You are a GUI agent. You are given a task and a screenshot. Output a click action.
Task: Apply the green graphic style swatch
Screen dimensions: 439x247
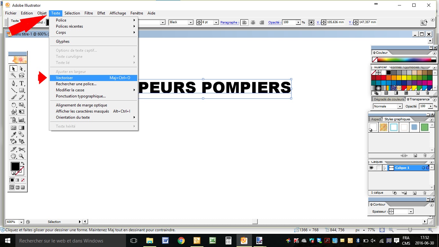point(425,127)
